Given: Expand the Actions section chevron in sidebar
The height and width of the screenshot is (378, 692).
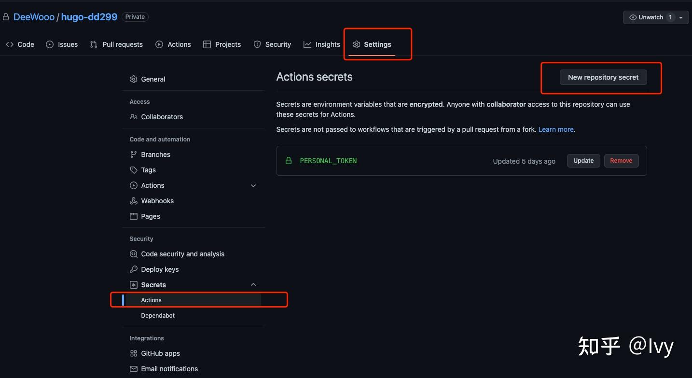Looking at the screenshot, I should [253, 185].
